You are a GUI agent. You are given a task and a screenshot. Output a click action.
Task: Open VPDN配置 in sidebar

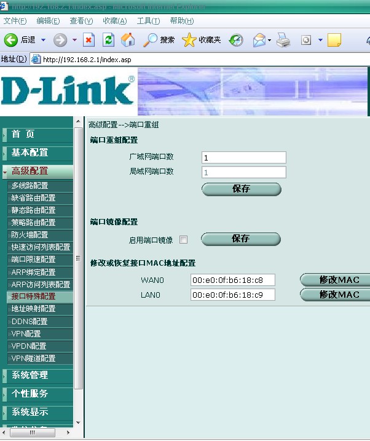point(40,346)
